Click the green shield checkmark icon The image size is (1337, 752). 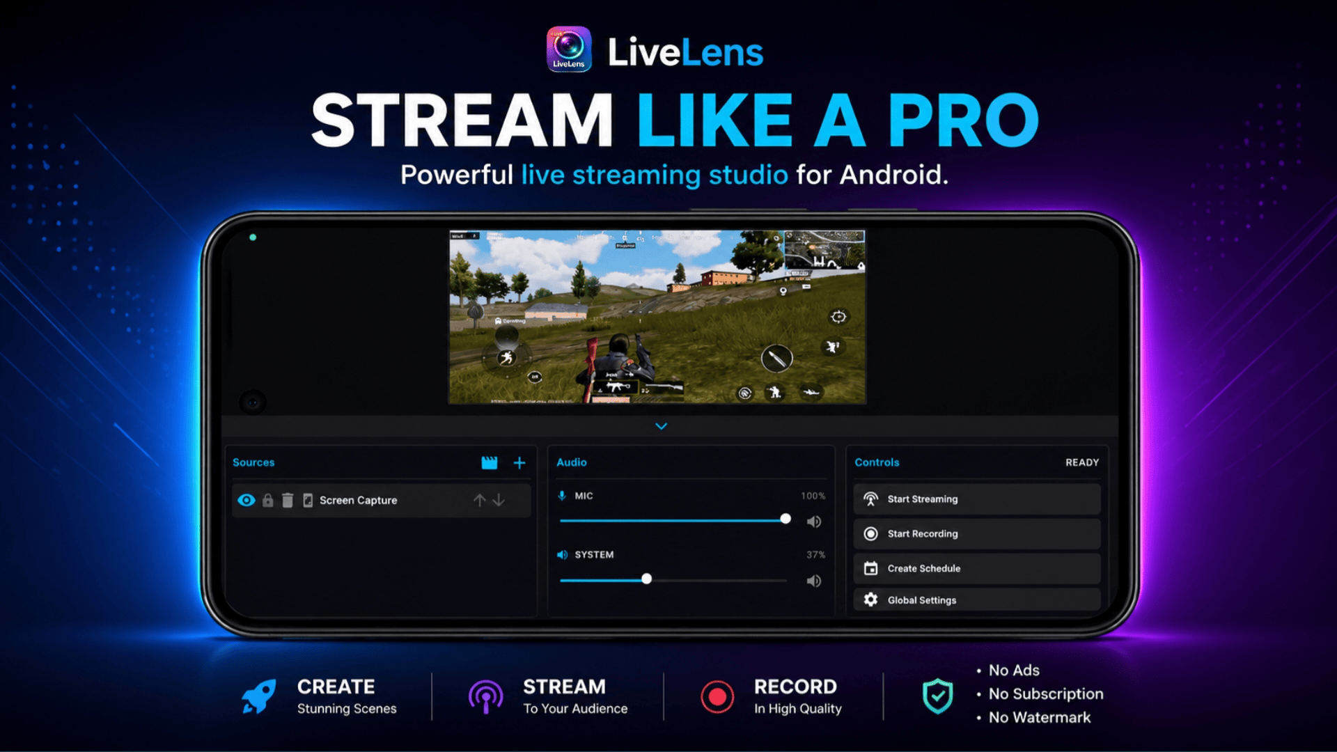point(938,696)
